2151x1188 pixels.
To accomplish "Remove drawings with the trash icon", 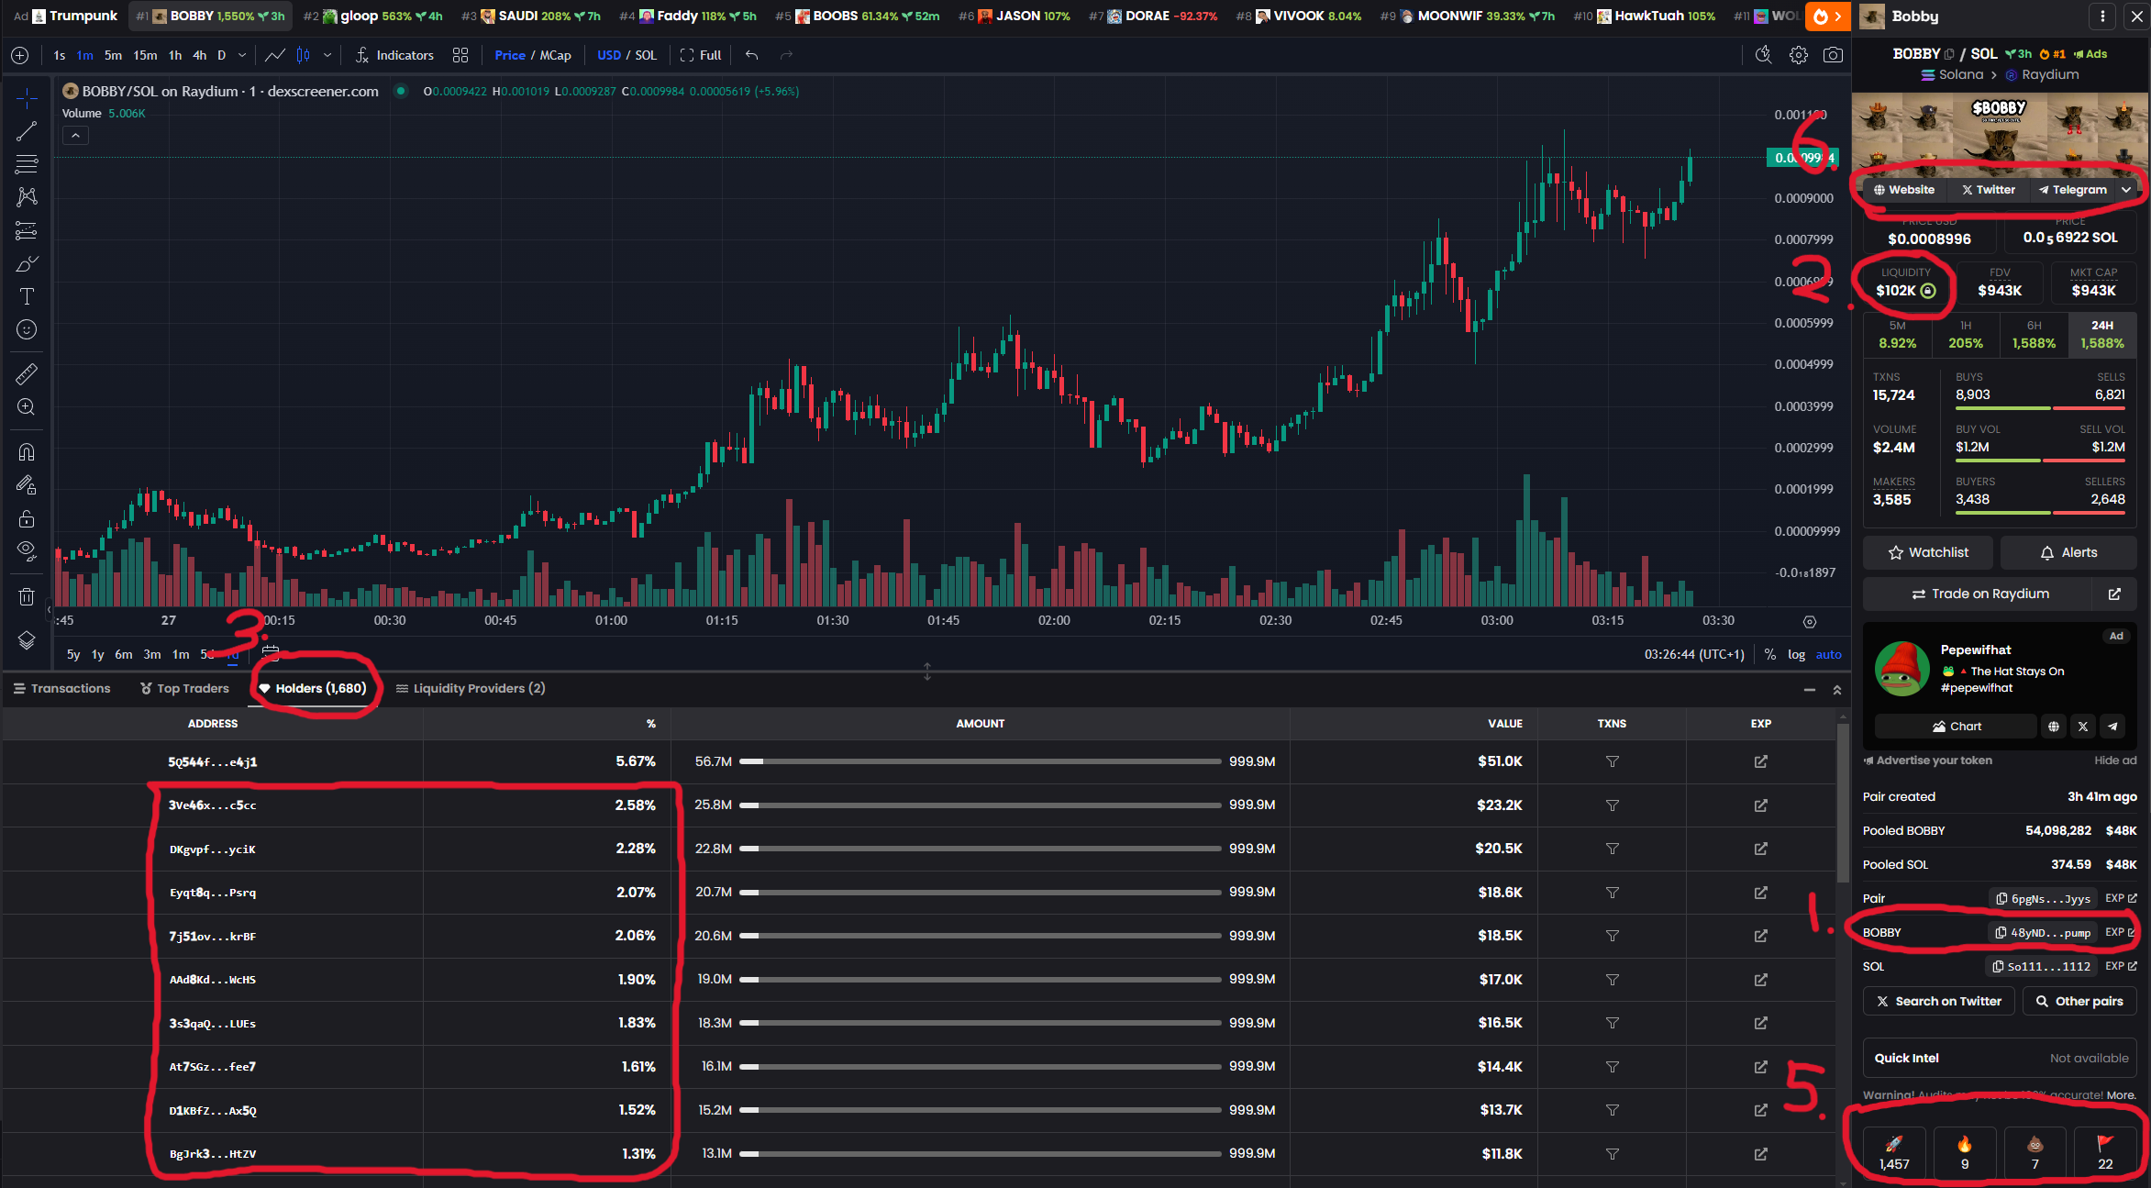I will pos(27,596).
